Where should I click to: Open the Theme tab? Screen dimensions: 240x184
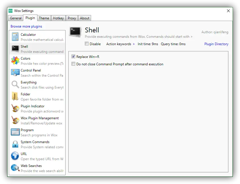click(x=44, y=18)
